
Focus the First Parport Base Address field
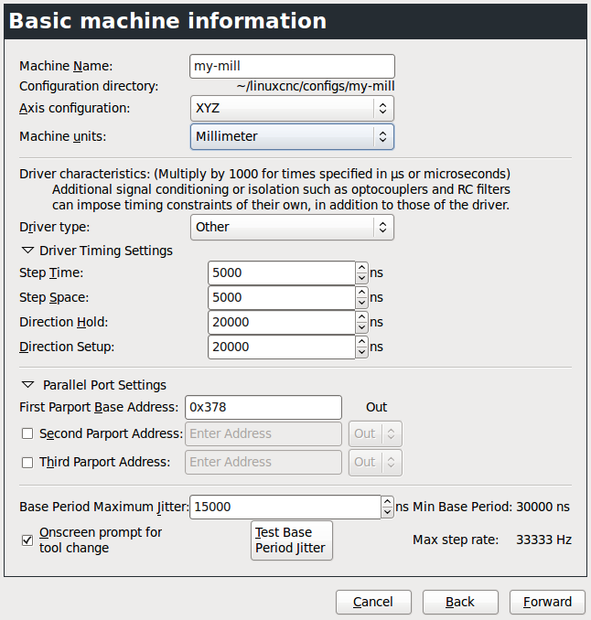(x=263, y=407)
